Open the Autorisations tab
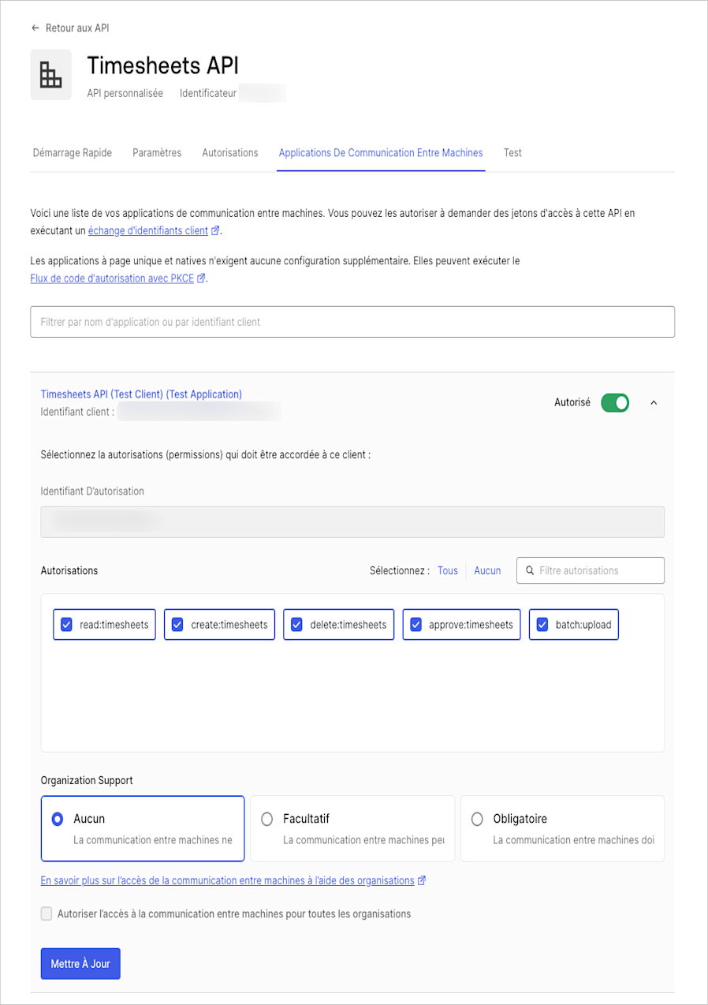This screenshot has height=1005, width=708. (230, 152)
